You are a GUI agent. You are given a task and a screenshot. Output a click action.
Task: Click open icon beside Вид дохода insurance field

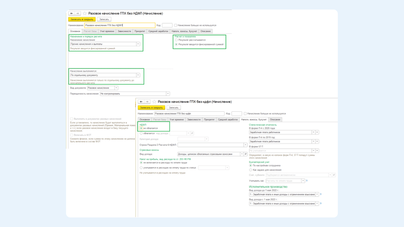[x=246, y=154]
